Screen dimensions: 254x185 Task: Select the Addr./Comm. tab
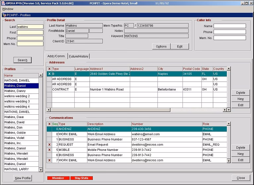click(56, 56)
